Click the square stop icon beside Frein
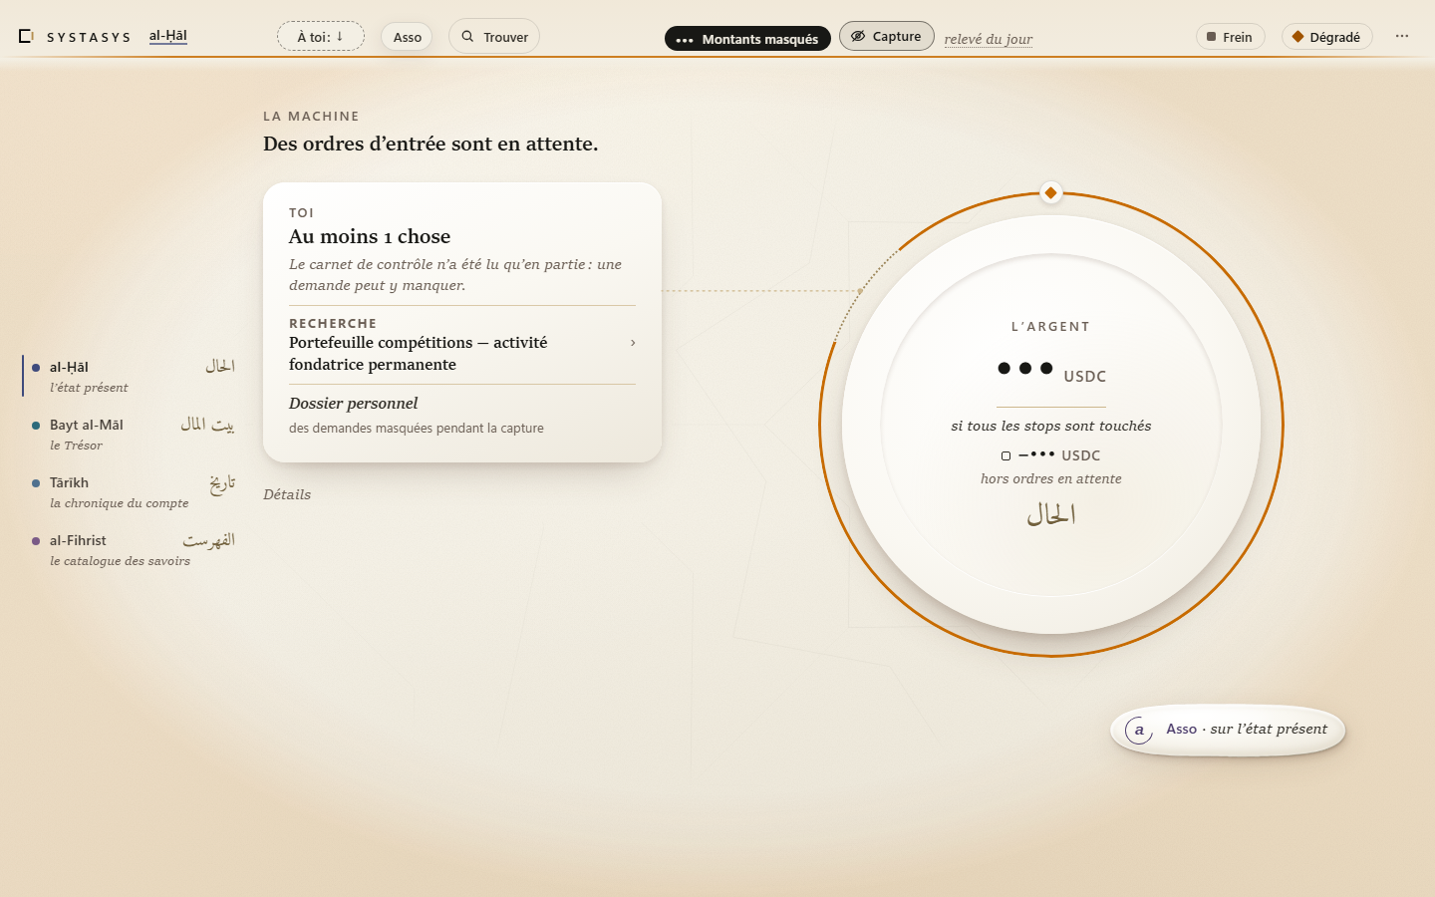This screenshot has width=1435, height=897. tap(1212, 37)
